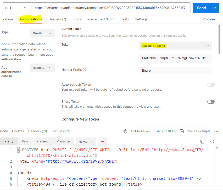Open the Add authorization data to dropdown
Screen dimensions: 223x190
click(x=42, y=68)
